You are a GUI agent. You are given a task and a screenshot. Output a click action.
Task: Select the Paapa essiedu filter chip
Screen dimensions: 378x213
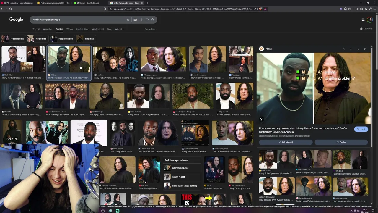click(x=62, y=39)
